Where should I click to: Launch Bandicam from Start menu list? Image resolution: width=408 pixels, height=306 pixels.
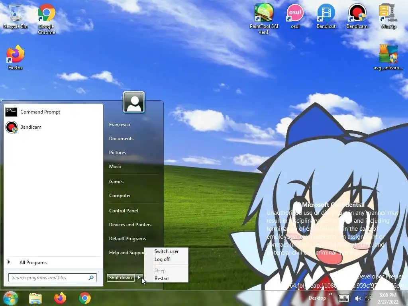53,127
